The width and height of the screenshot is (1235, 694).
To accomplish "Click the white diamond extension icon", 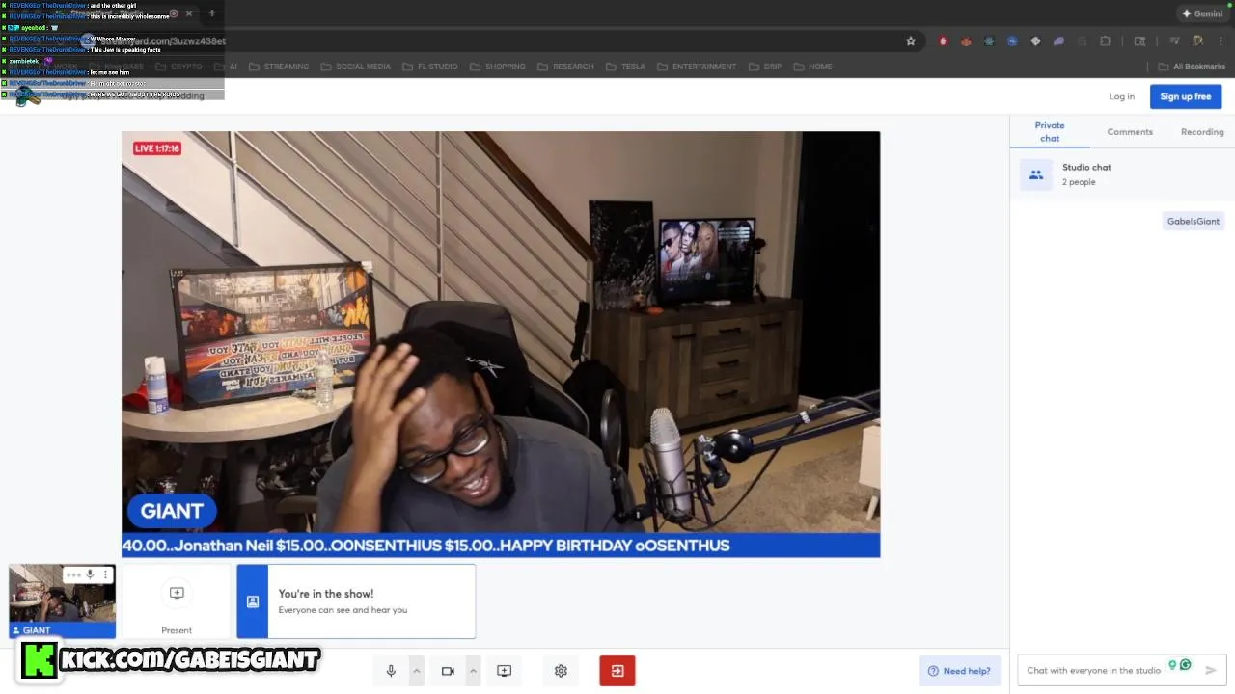I will click(x=1035, y=41).
